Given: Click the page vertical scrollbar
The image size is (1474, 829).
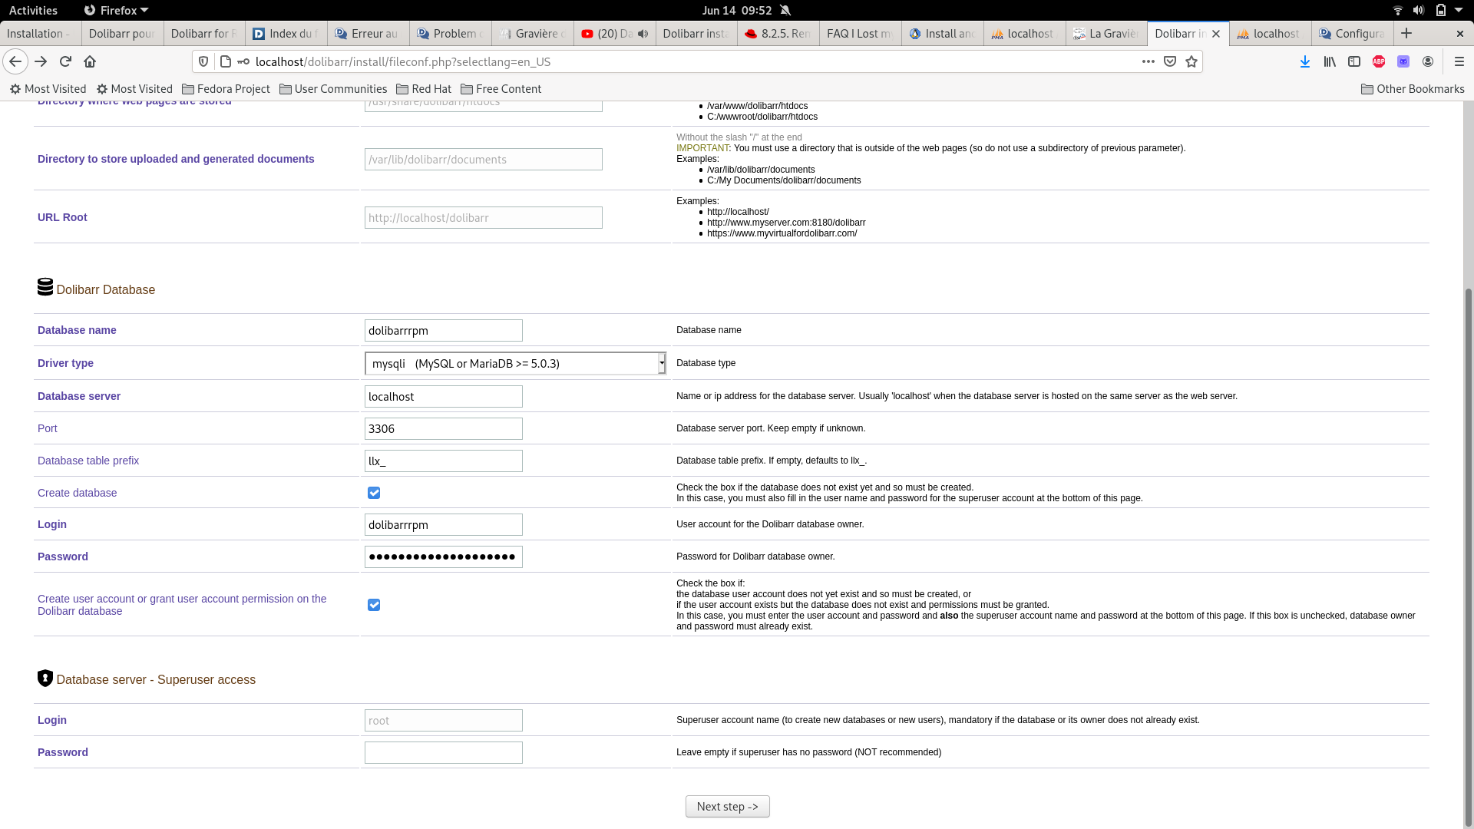Looking at the screenshot, I should pyautogui.click(x=1469, y=557).
